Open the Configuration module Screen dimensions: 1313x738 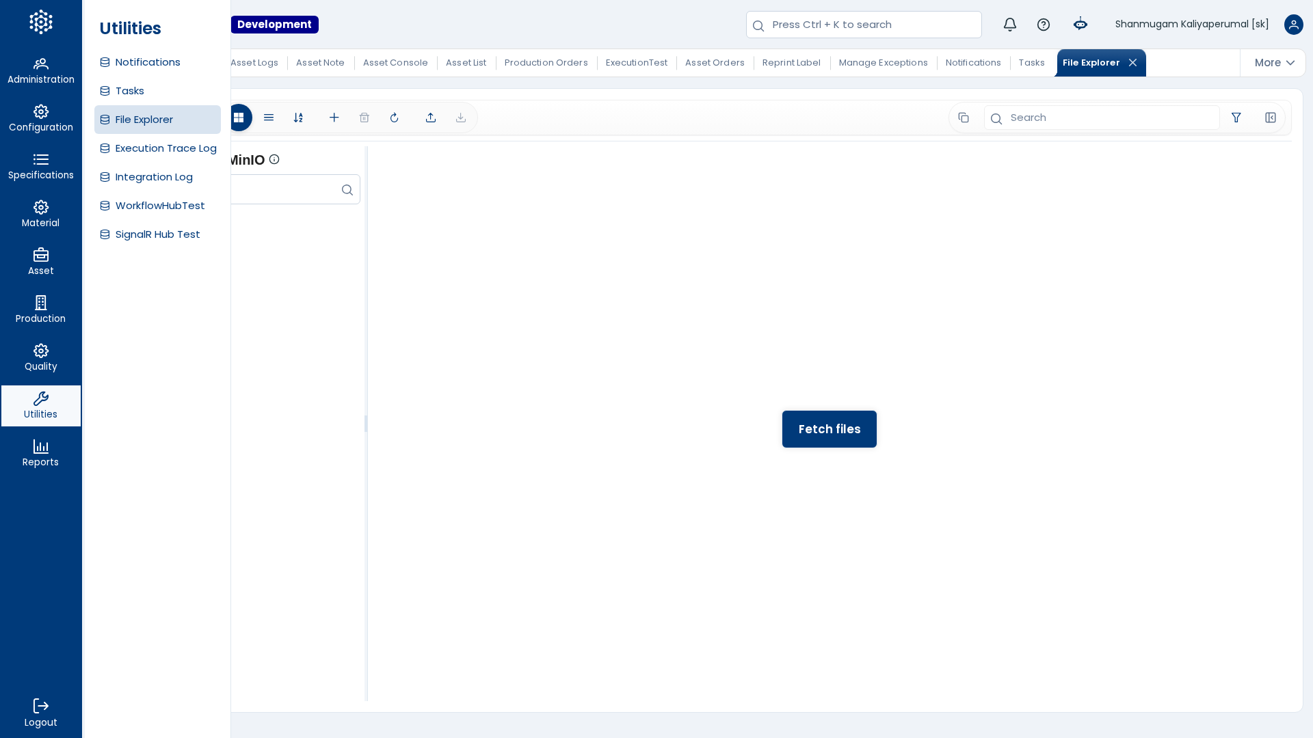(41, 119)
